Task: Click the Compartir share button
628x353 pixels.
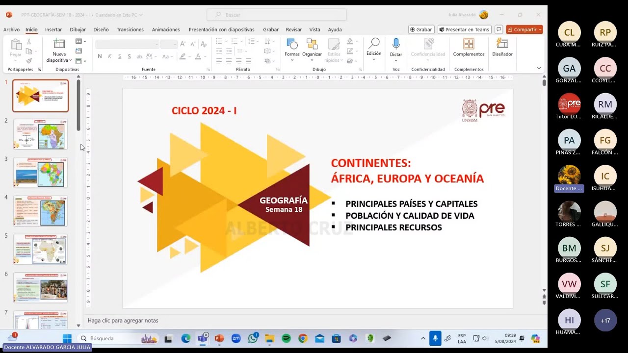Action: tap(524, 29)
